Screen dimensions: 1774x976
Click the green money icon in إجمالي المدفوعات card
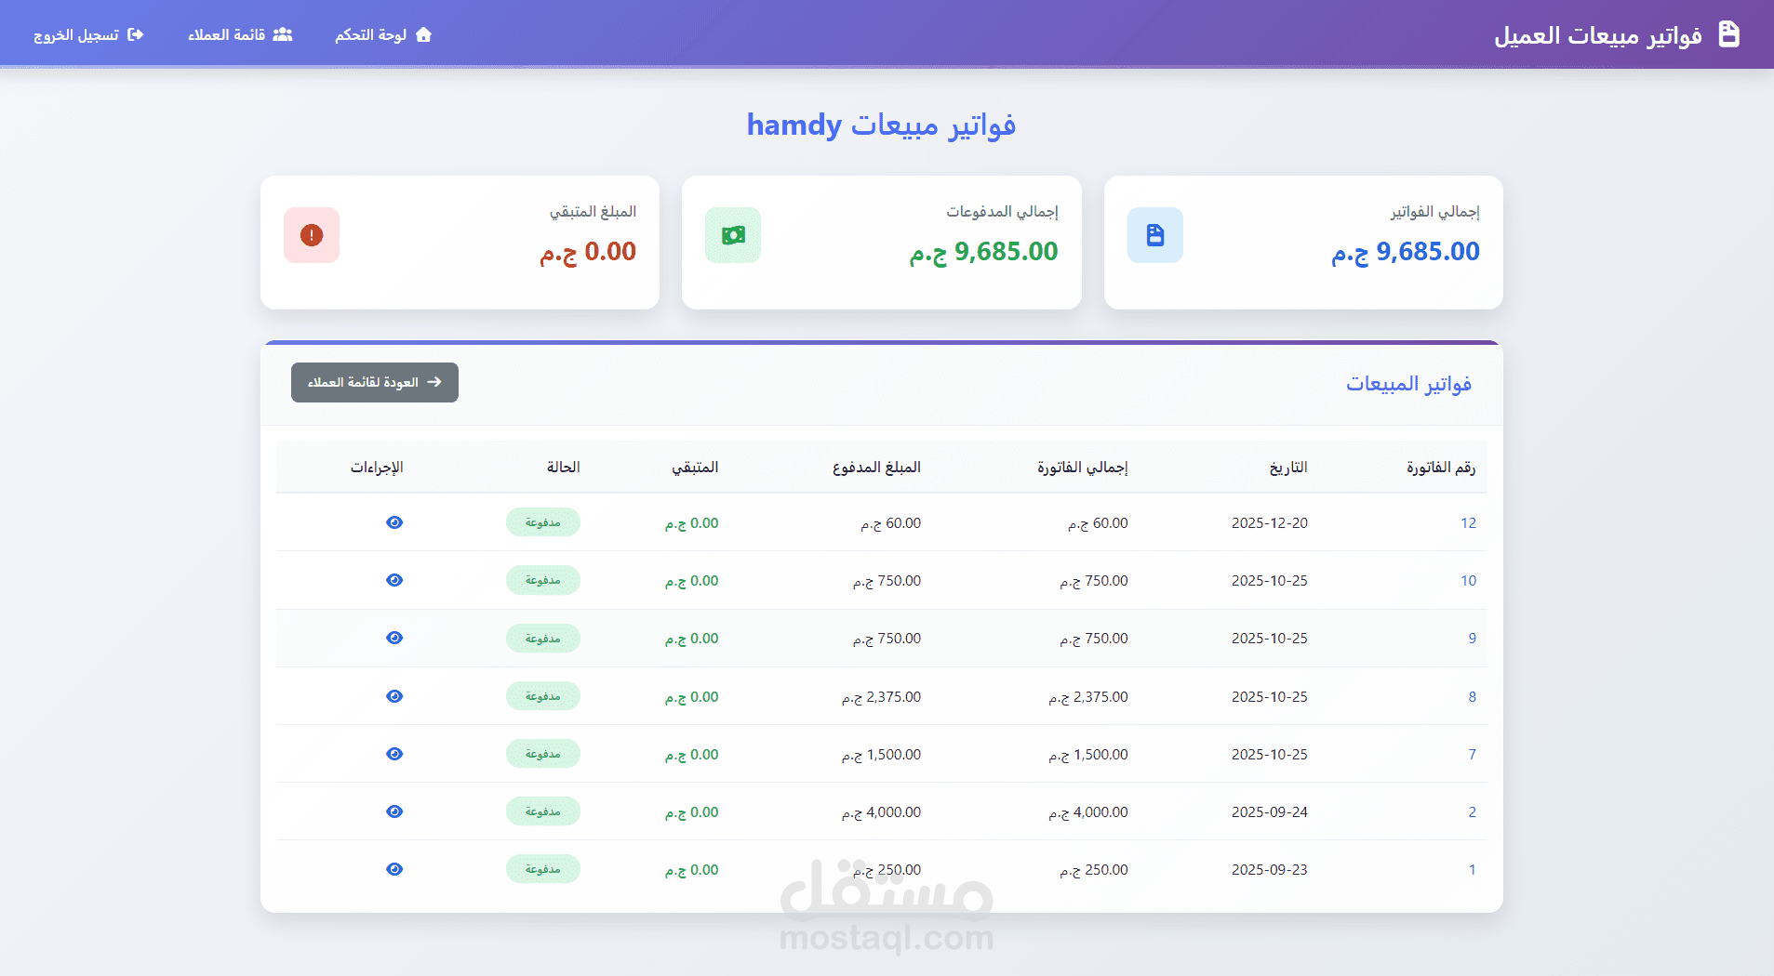(733, 235)
